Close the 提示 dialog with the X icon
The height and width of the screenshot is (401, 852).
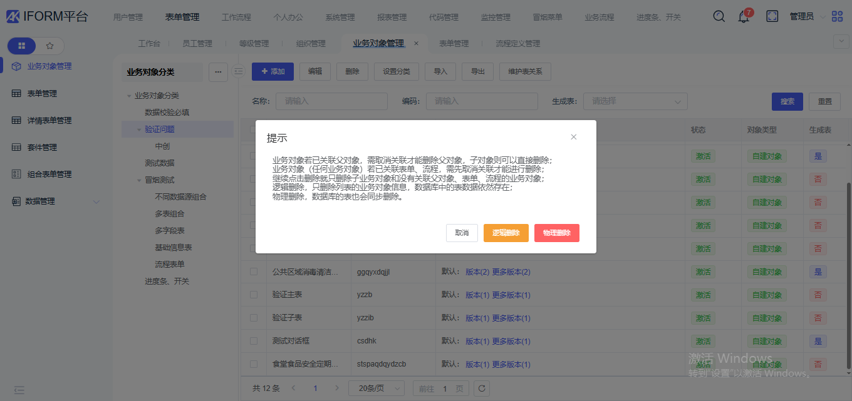click(x=573, y=137)
